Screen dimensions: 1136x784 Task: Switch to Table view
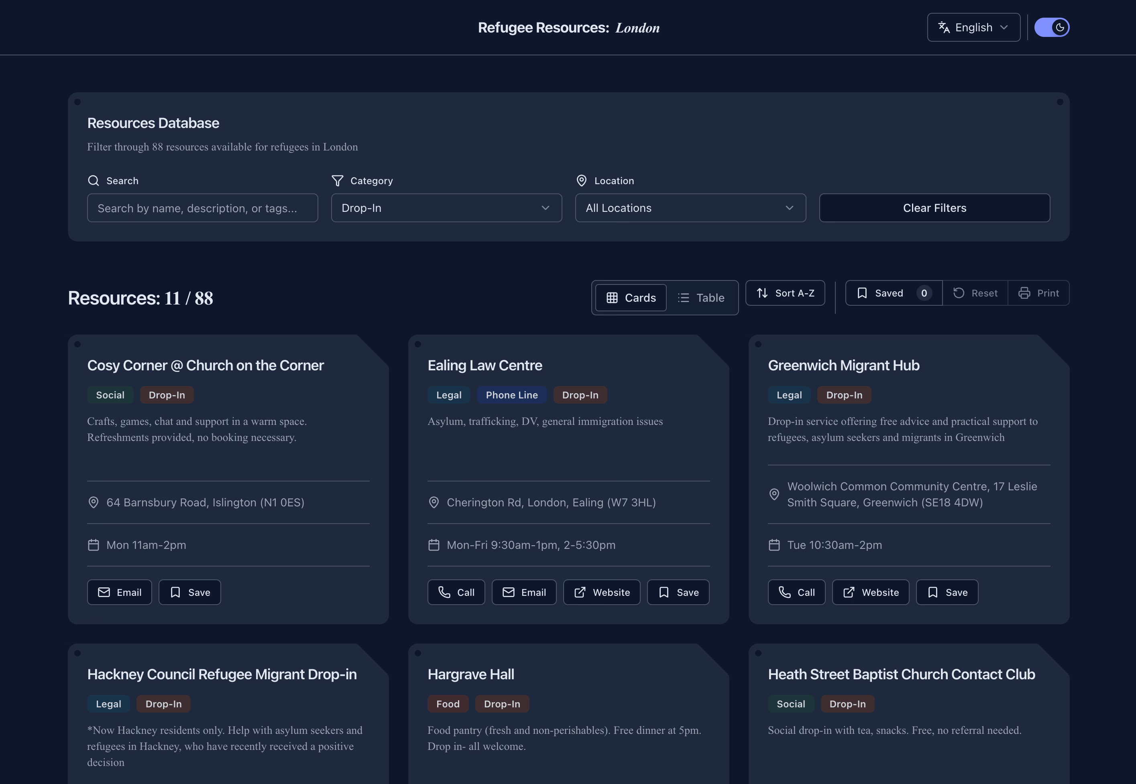click(701, 298)
